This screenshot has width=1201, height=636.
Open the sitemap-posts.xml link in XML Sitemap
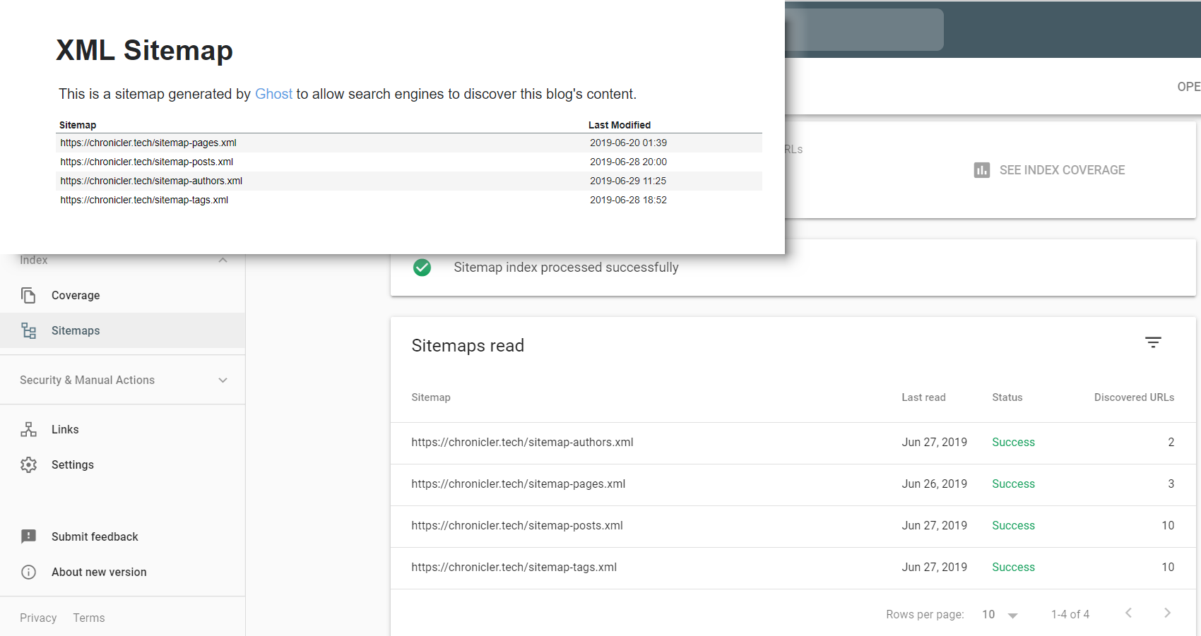click(x=147, y=162)
